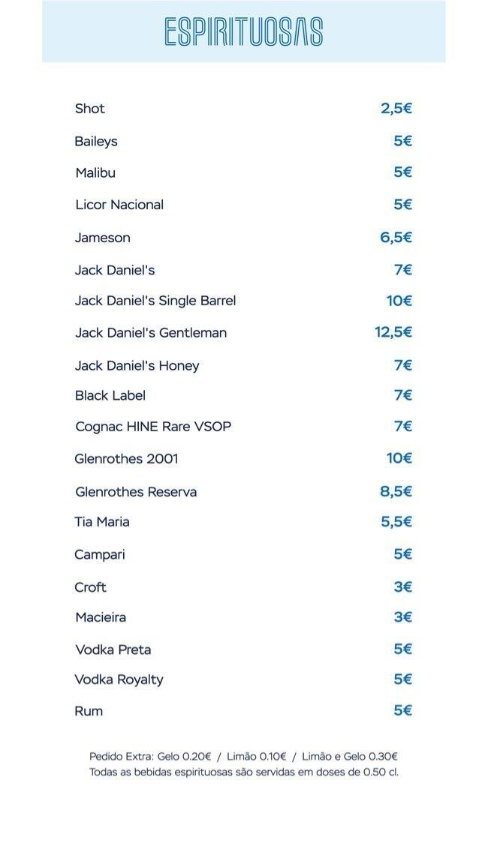488x867 pixels.
Task: Choose the Macieira item
Action: coord(101,617)
